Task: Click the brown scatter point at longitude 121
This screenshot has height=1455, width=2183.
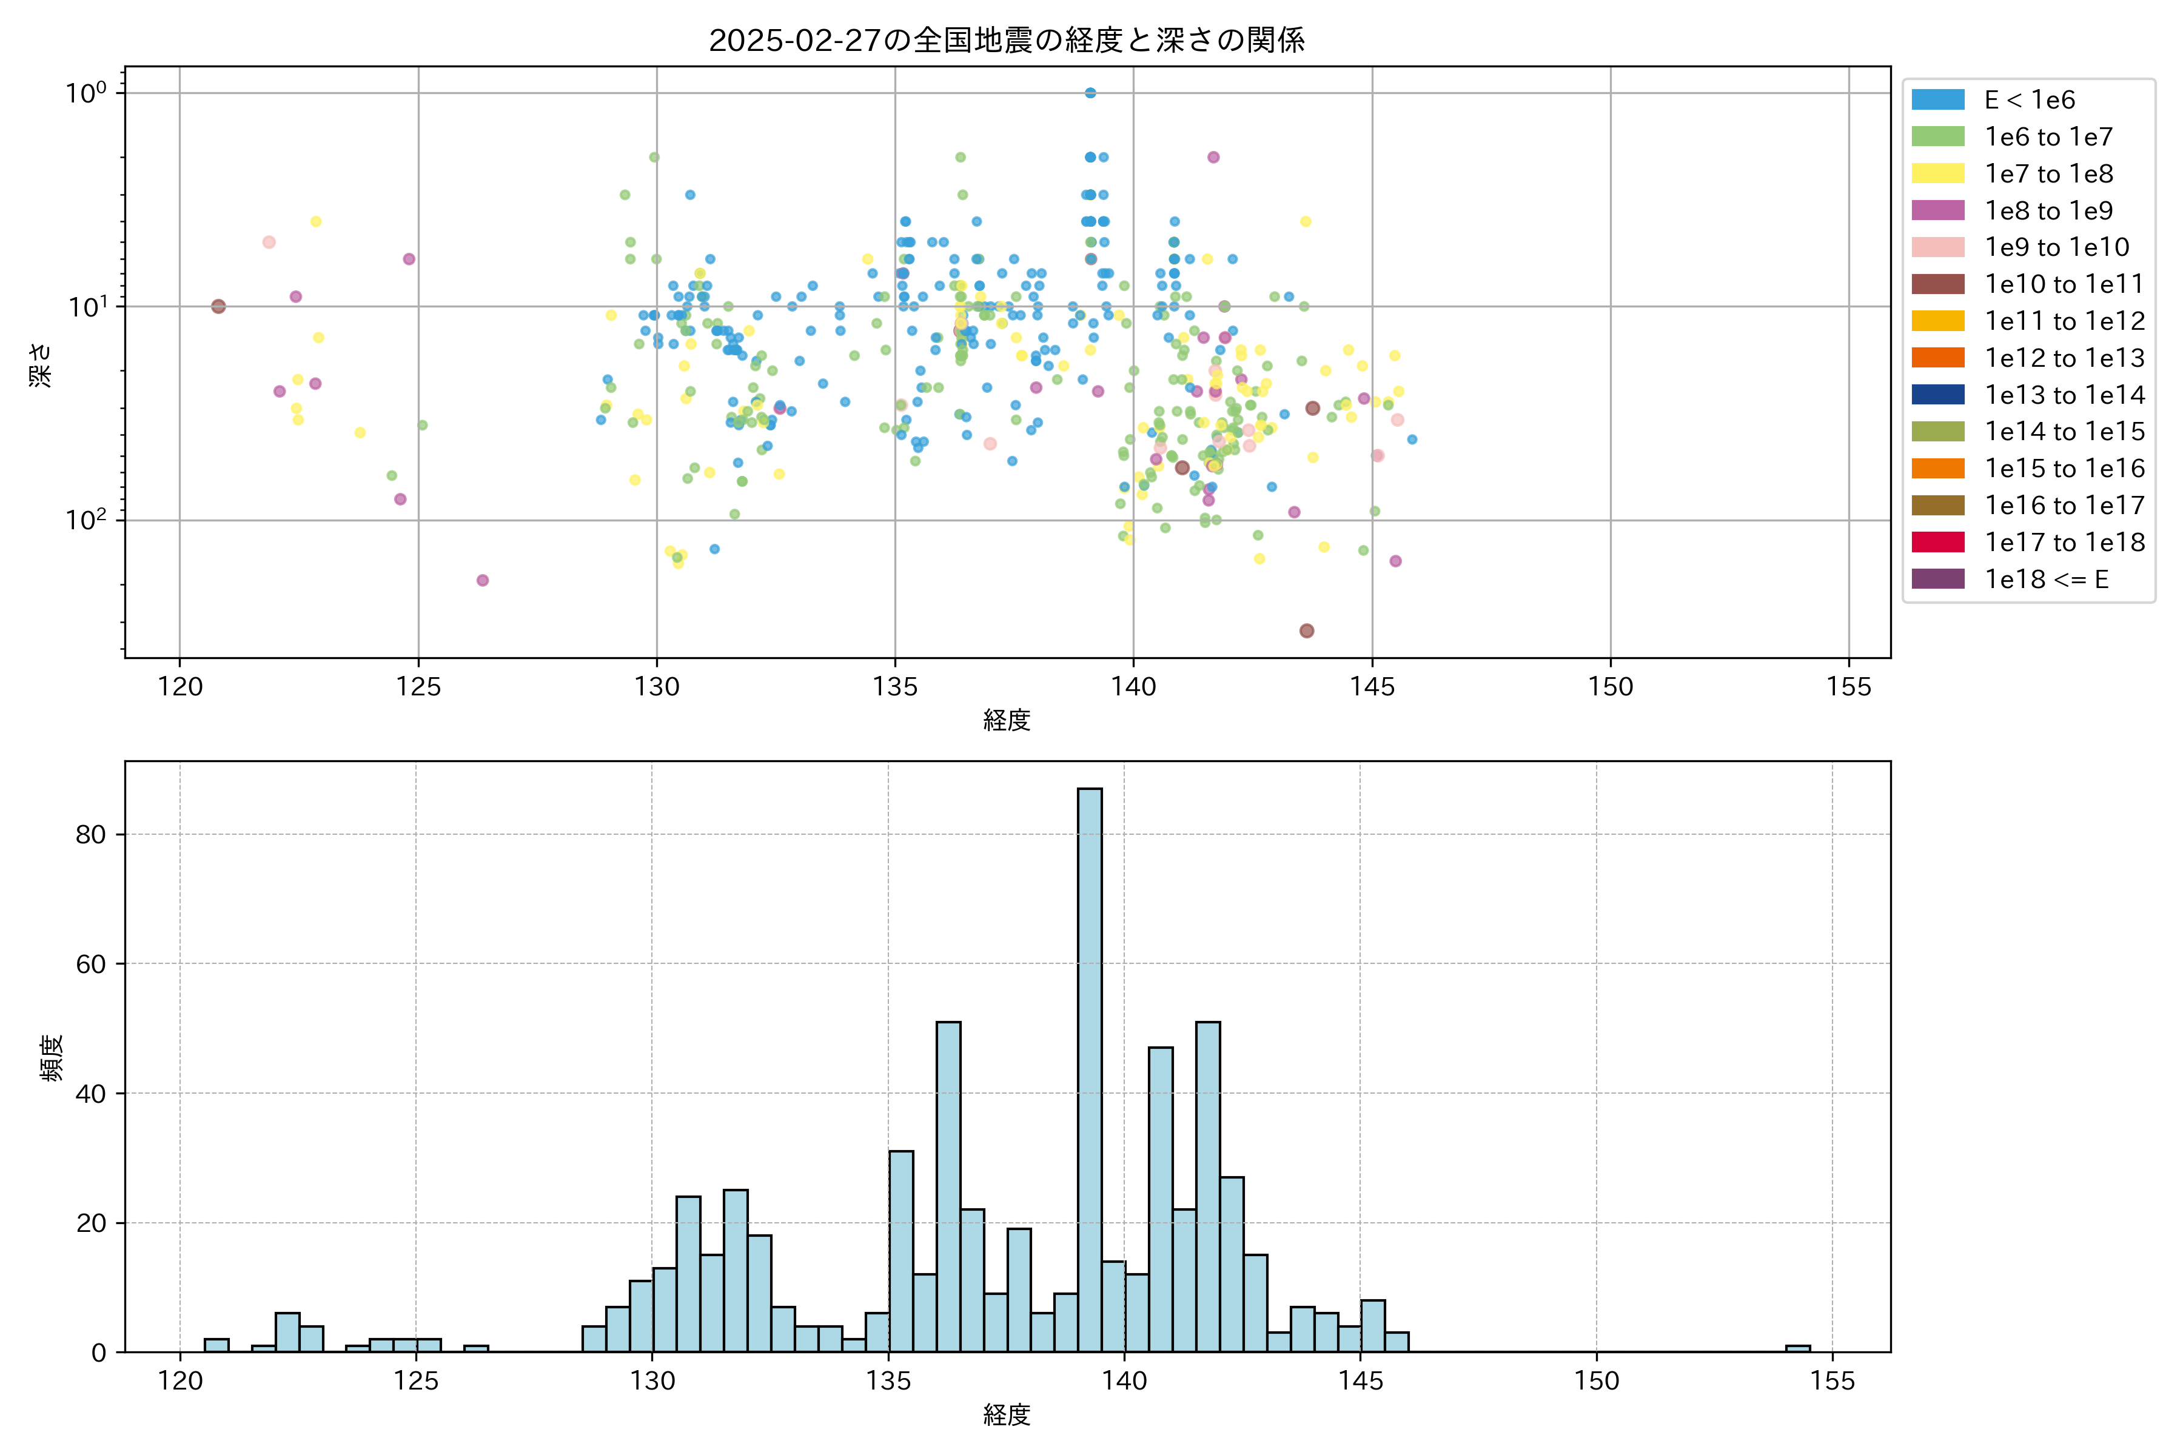Action: 218,306
